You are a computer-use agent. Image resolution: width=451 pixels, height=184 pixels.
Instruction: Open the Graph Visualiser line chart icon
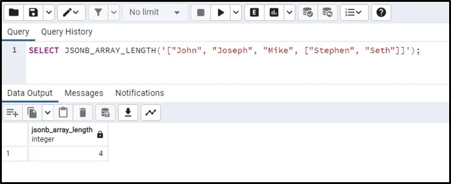tap(150, 112)
